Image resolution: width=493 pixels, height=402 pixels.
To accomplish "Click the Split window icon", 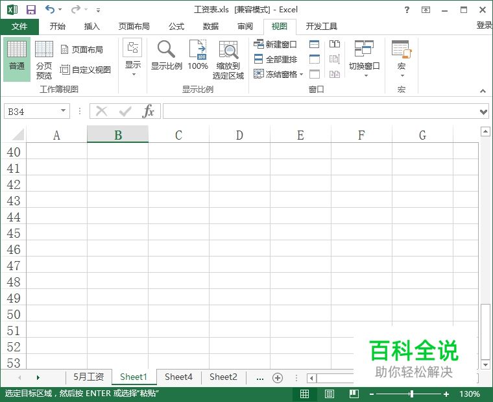I will [315, 44].
